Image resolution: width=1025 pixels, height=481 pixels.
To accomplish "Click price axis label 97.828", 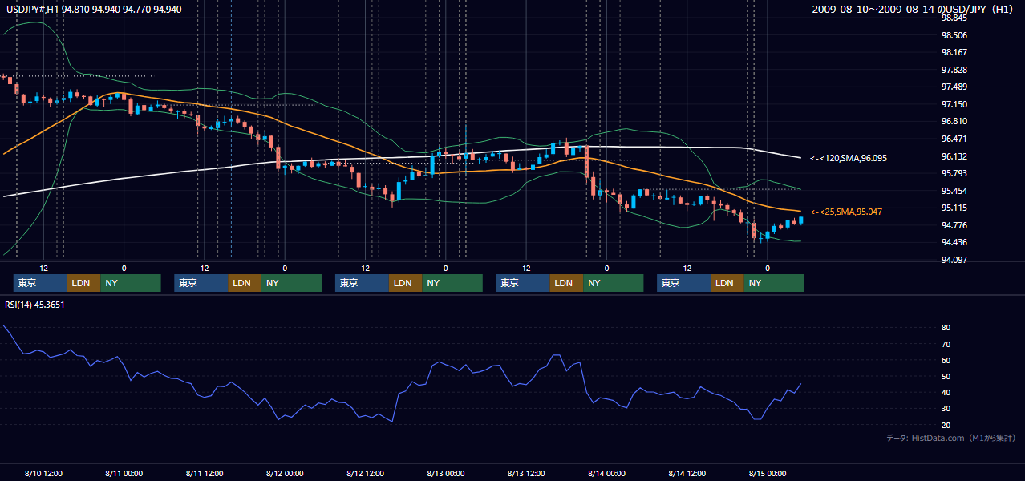I will click(x=954, y=70).
